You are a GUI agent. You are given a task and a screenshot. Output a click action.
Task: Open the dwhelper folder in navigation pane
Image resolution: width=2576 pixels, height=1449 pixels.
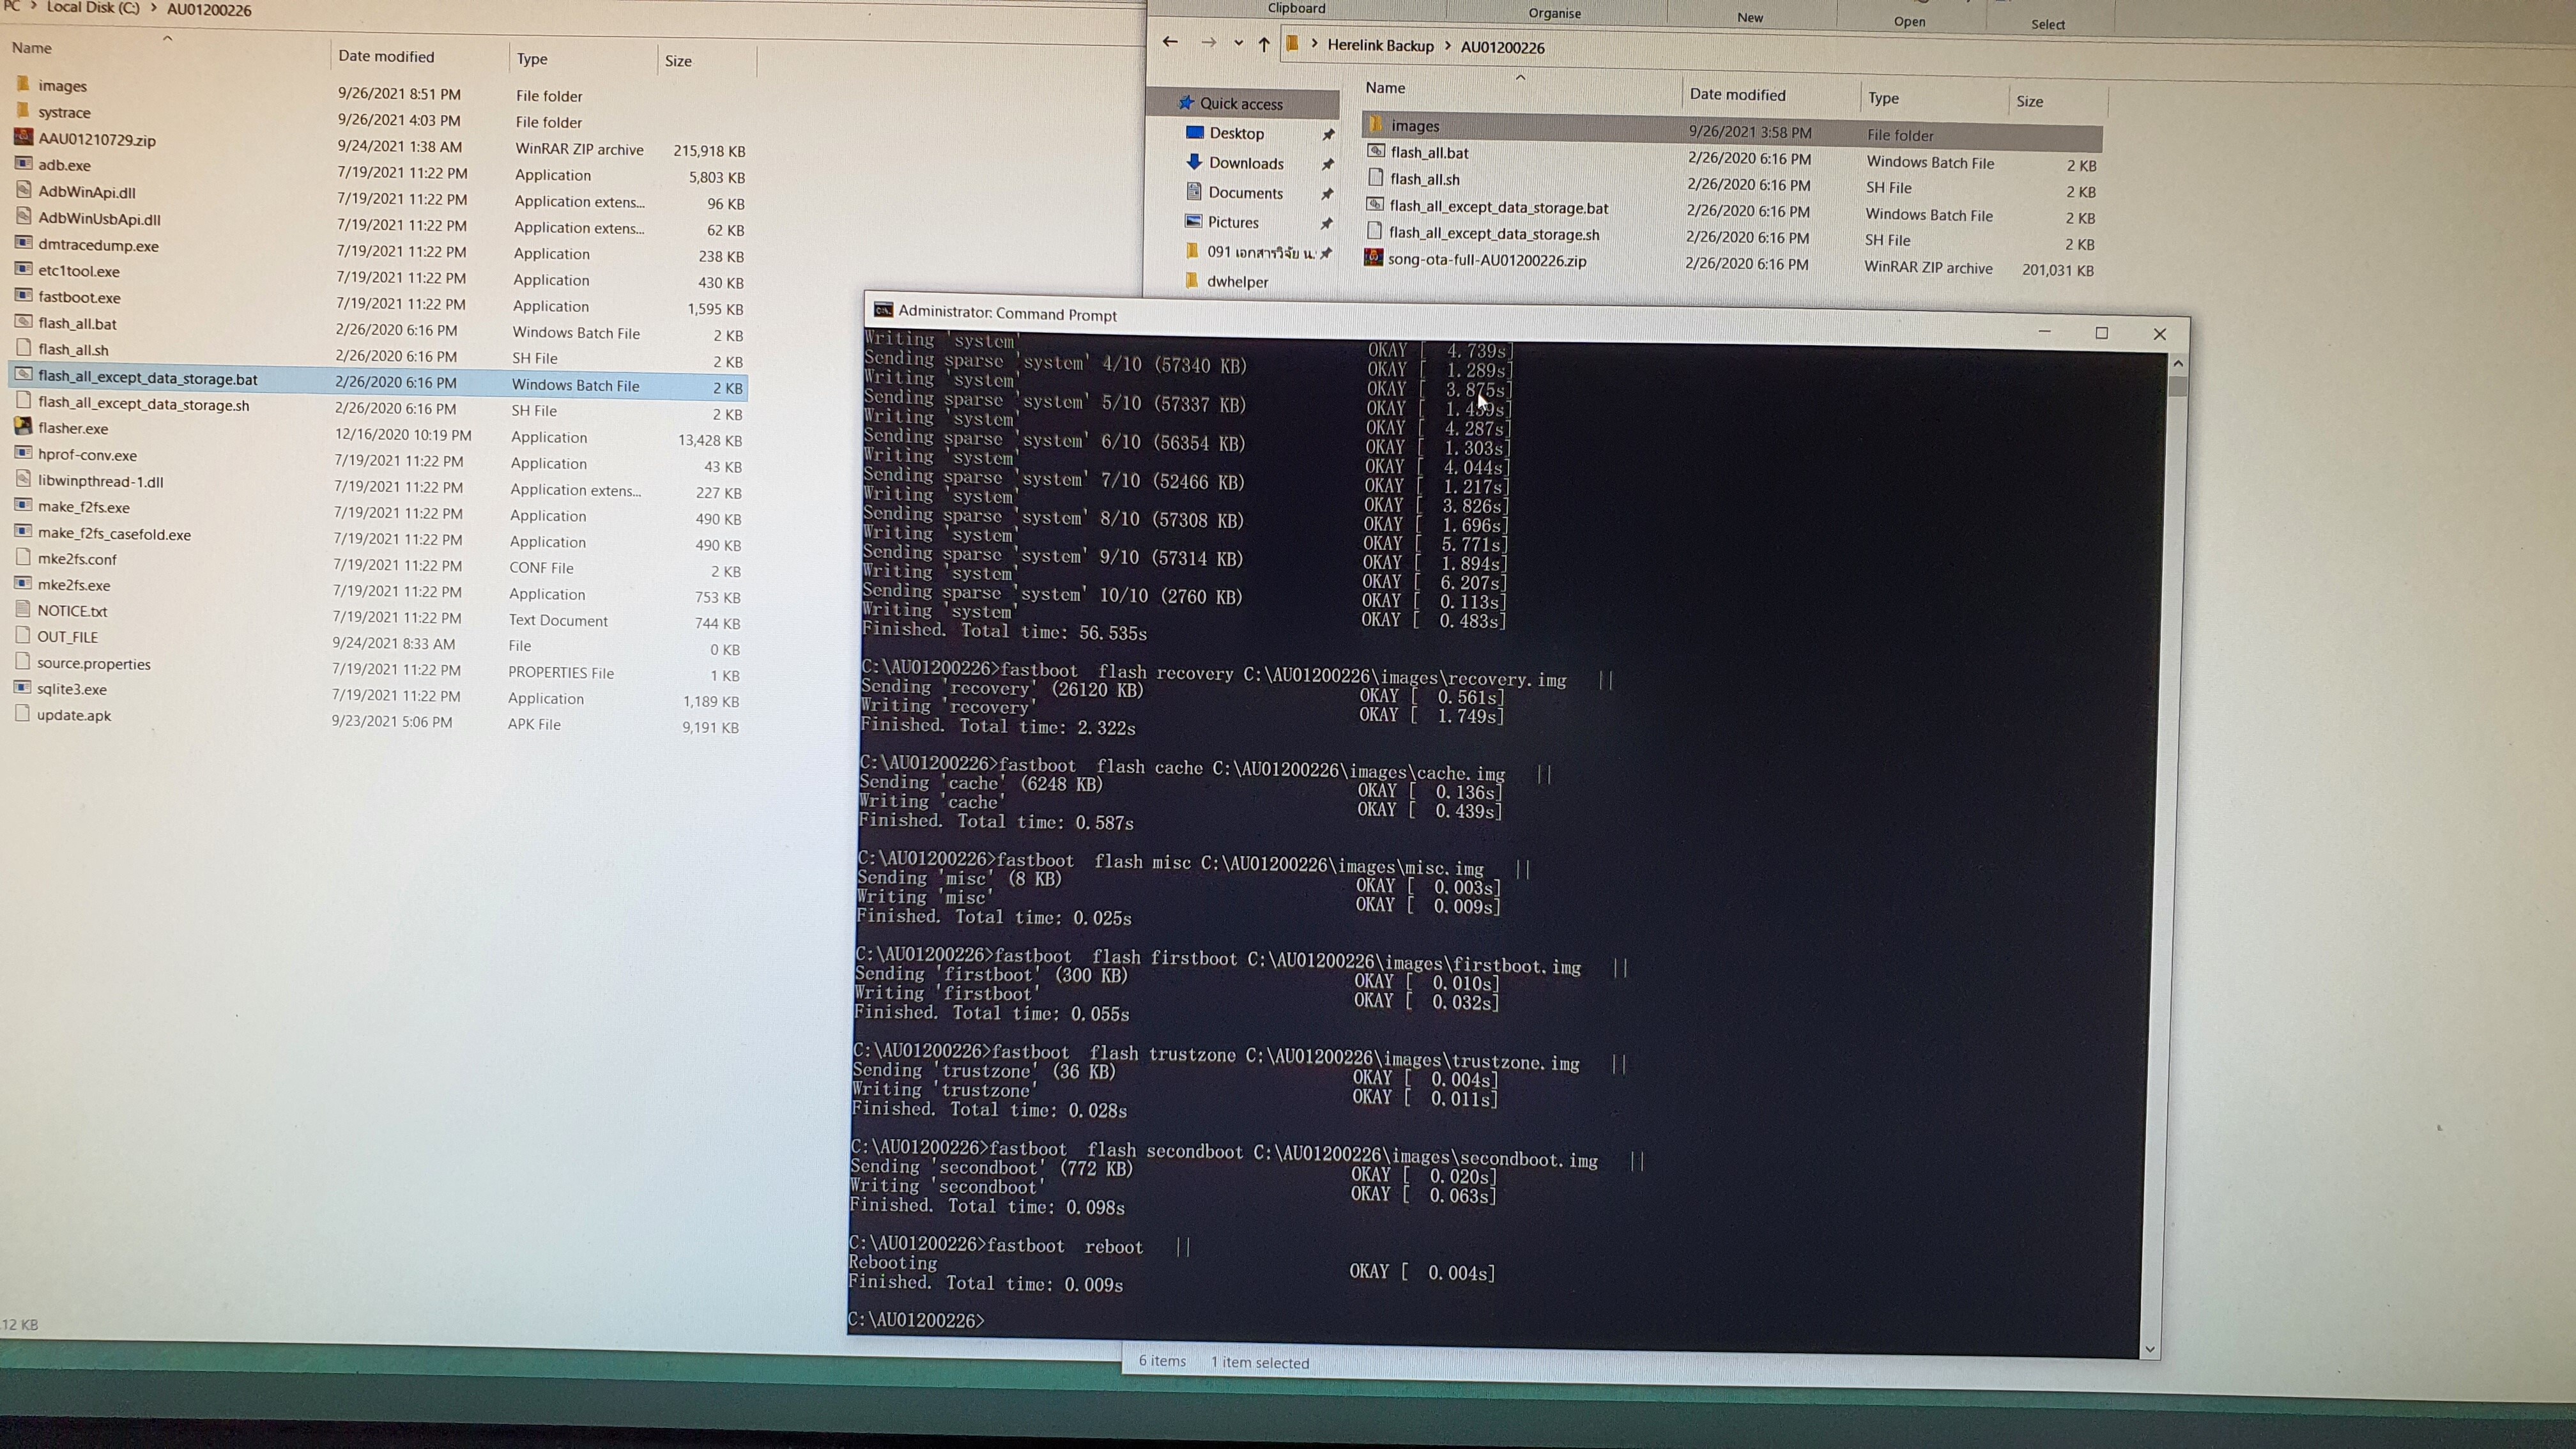[x=1237, y=281]
